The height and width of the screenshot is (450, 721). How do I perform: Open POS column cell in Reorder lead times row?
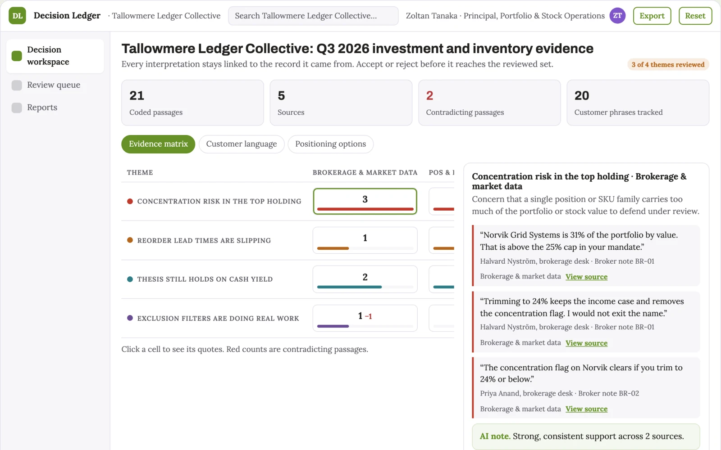tap(442, 240)
